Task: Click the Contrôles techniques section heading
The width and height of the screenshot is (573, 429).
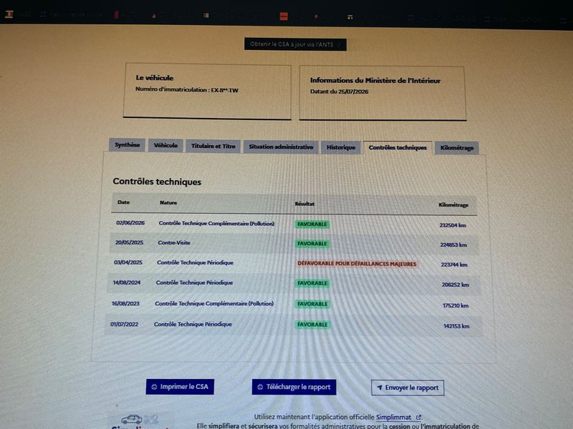Action: pyautogui.click(x=157, y=182)
